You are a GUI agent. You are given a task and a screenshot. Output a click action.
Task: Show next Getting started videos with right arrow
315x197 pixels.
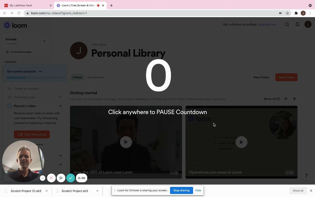tap(294, 99)
